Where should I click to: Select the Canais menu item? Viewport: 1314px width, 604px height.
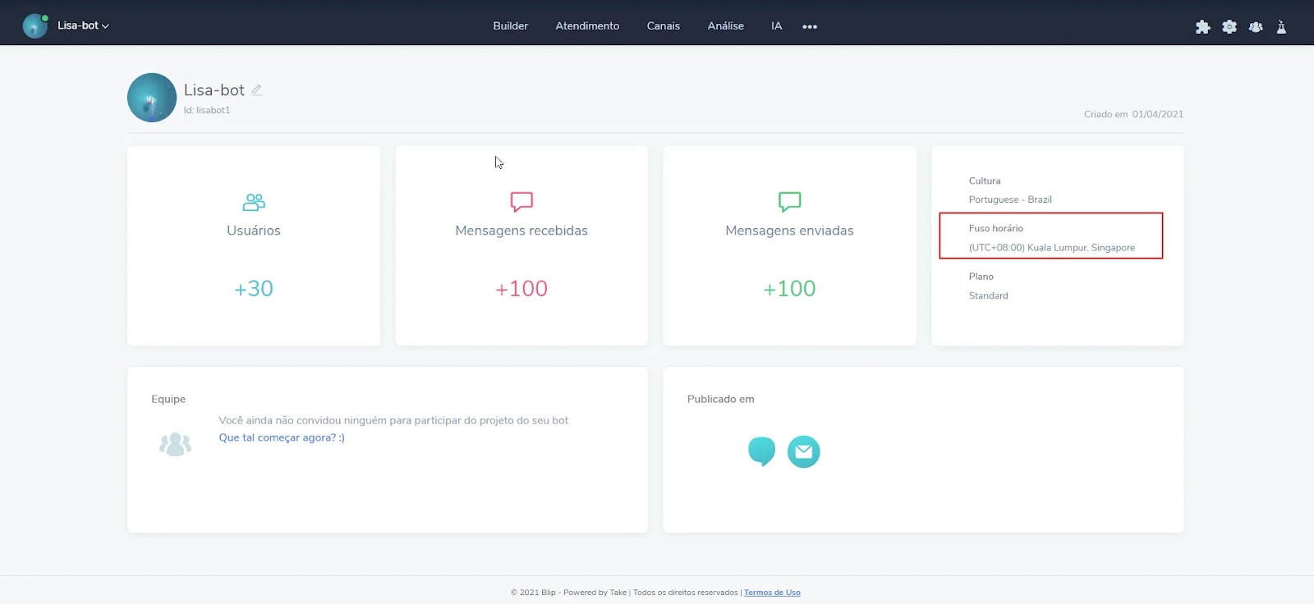663,26
